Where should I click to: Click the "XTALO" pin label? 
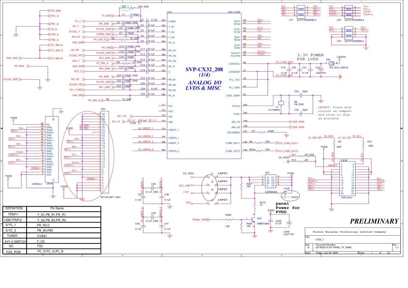click(236, 106)
